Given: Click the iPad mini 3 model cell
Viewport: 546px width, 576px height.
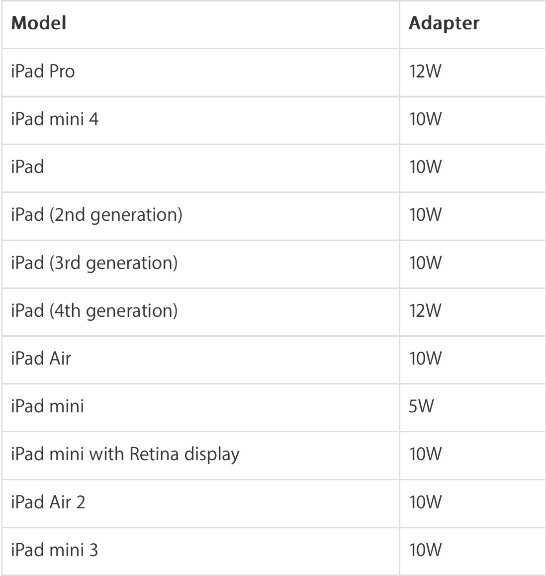Looking at the screenshot, I should [x=200, y=551].
